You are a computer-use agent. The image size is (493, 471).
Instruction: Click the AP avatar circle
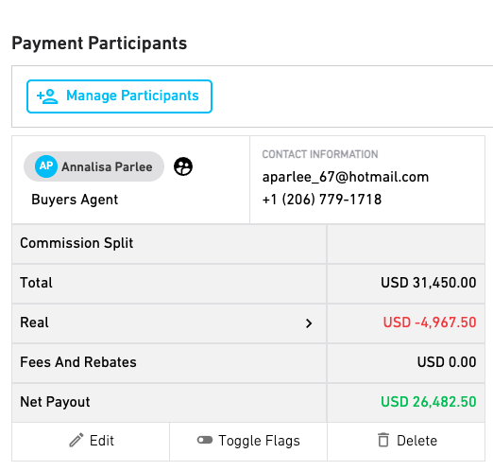point(46,166)
